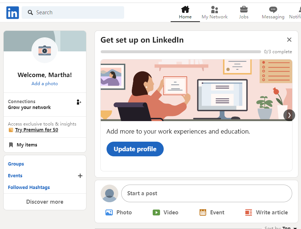
Task: Click the profile banner background image
Action: point(45,41)
